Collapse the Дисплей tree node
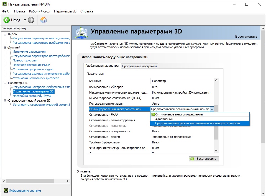This screenshot has height=196, width=266. [5, 47]
